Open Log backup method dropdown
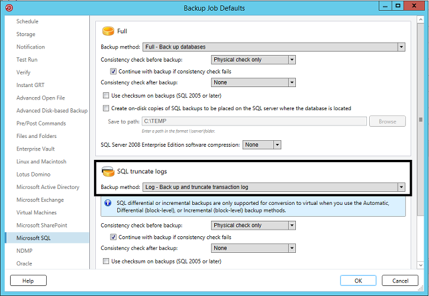Image resolution: width=429 pixels, height=296 pixels. click(274, 187)
